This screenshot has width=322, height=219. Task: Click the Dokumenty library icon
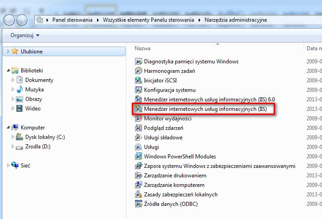(x=19, y=80)
